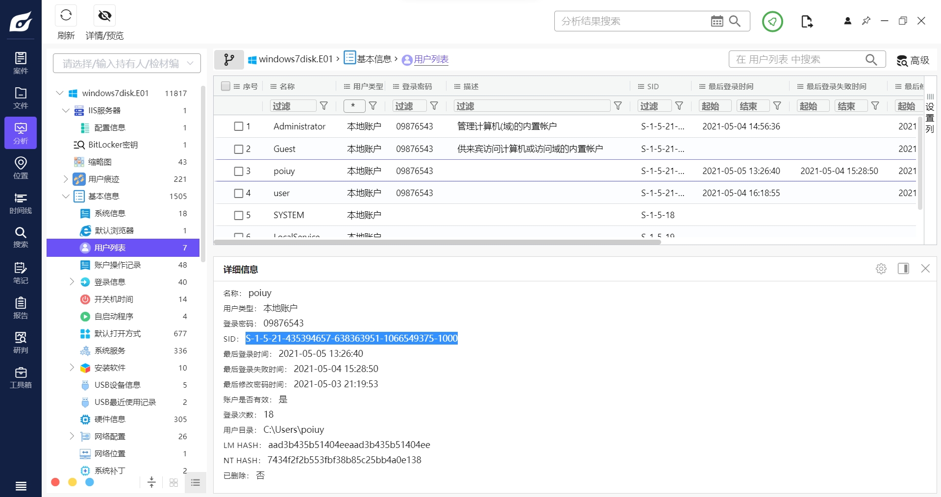Select the USB设备信息 tree item
The width and height of the screenshot is (941, 497).
(x=123, y=385)
